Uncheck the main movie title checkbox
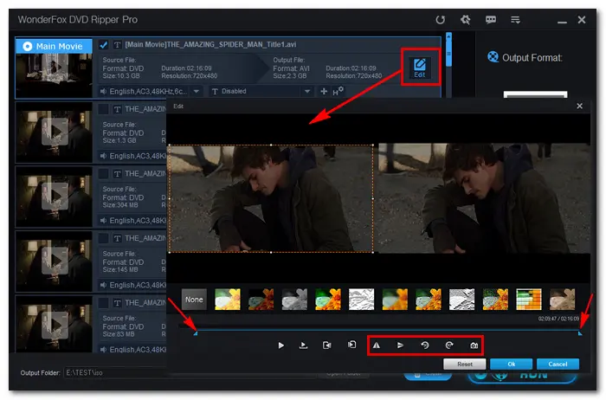Screen dimensions: 606x400 click(x=103, y=45)
